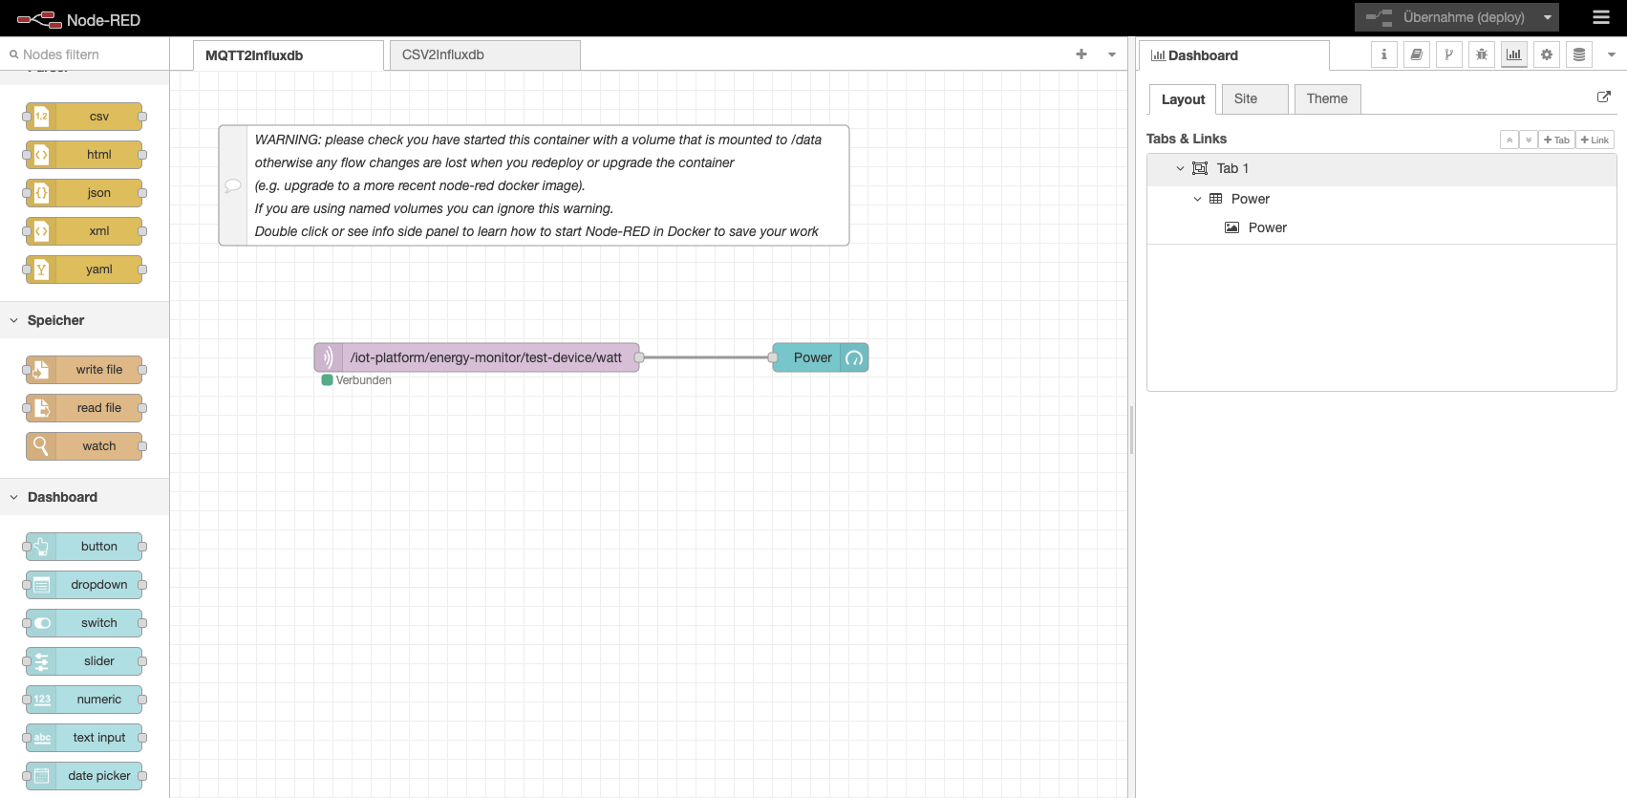
Task: Switch to the Theme tab
Action: pyautogui.click(x=1326, y=98)
